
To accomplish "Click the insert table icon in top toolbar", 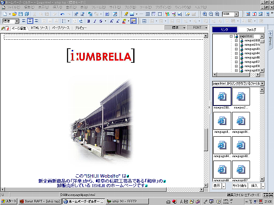I will pyautogui.click(x=147, y=14).
